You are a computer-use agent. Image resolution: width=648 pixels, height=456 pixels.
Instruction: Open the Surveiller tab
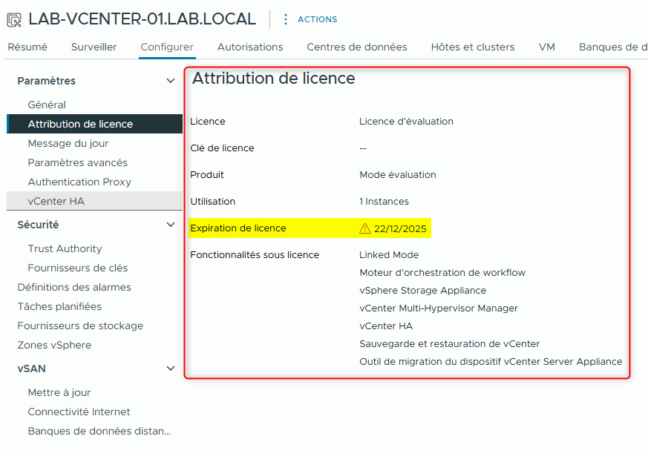[94, 46]
